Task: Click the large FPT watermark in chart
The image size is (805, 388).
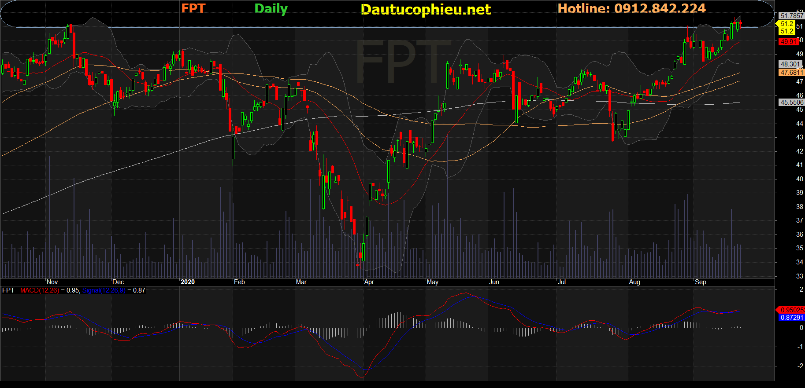Action: (x=403, y=61)
